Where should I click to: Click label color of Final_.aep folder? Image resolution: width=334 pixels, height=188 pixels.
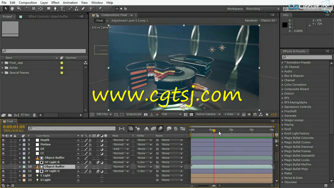[62, 63]
